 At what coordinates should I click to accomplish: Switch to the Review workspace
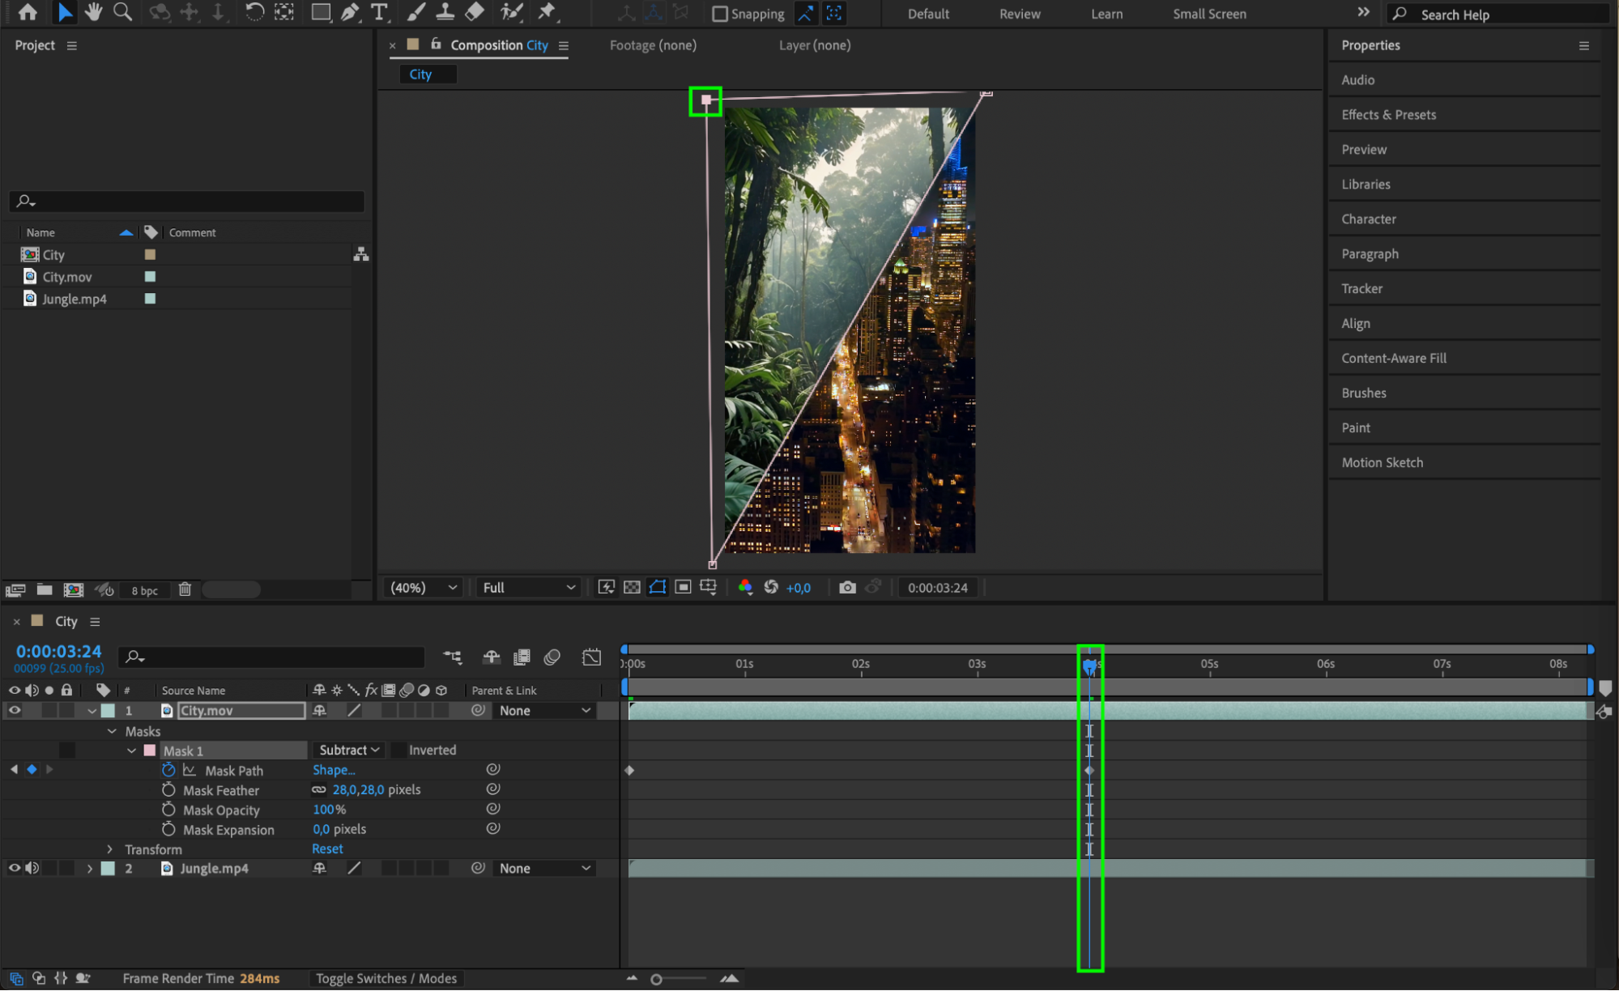click(x=1020, y=14)
